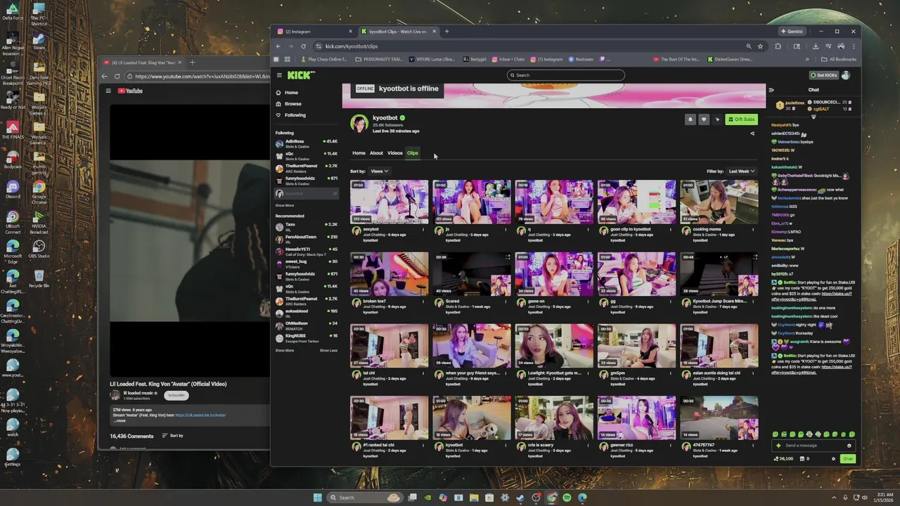
Task: Open a new Chrome tab
Action: pyautogui.click(x=446, y=32)
